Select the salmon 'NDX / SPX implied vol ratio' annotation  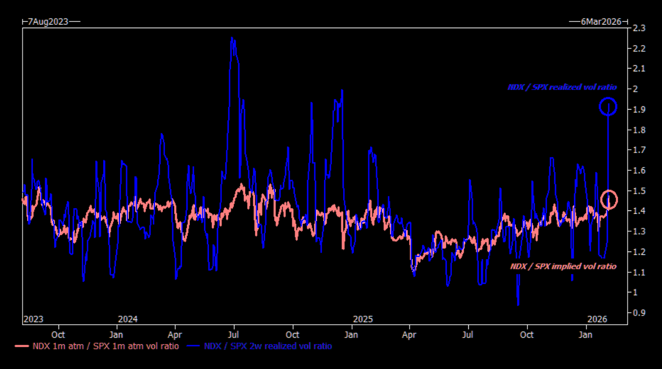click(x=563, y=266)
